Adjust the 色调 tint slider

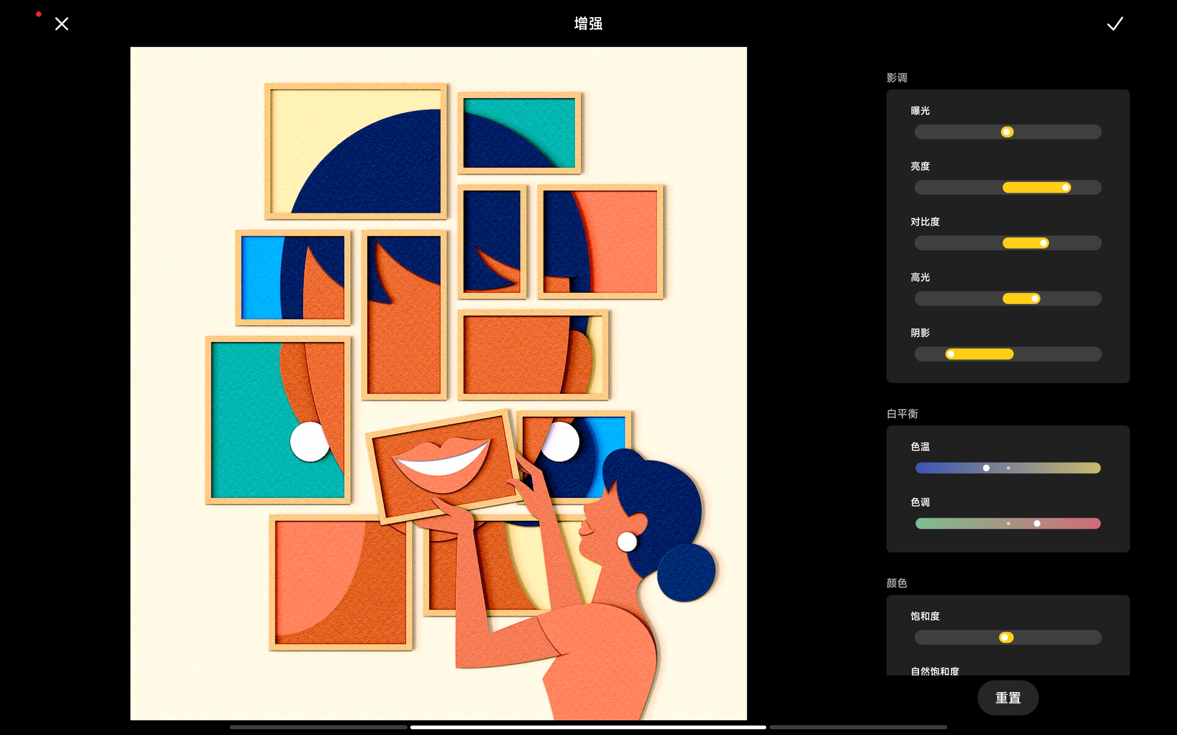click(x=1008, y=523)
